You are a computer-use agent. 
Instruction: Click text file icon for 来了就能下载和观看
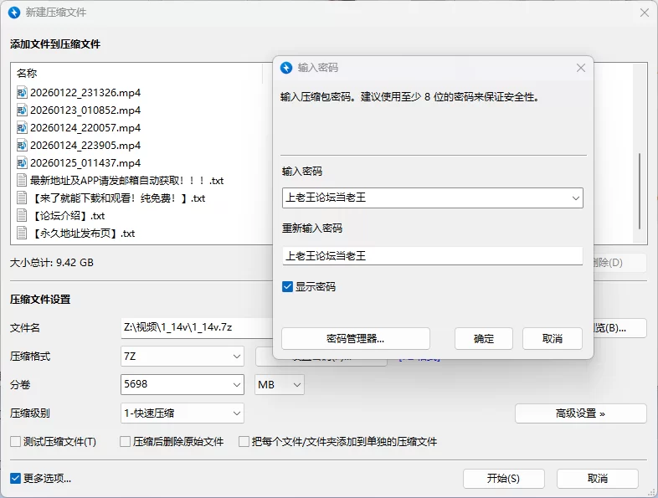(22, 198)
